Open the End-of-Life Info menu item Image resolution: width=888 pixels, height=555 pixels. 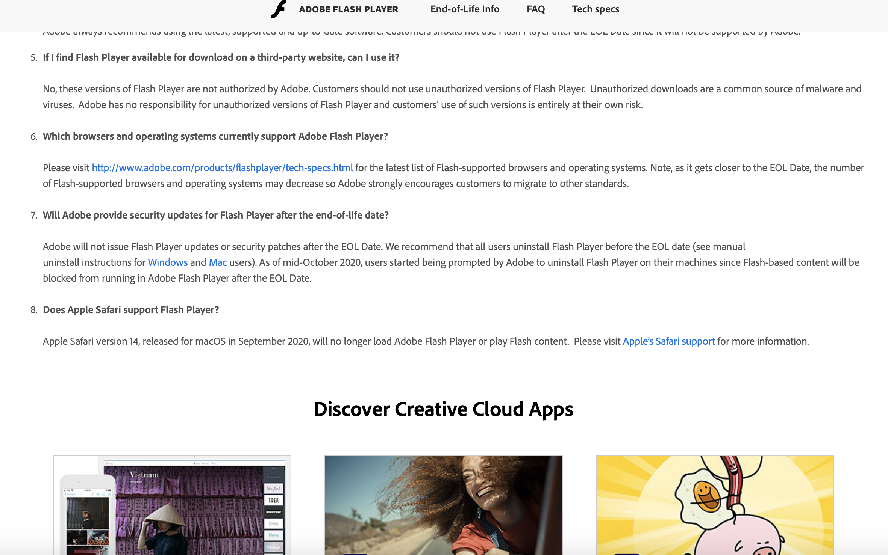465,9
